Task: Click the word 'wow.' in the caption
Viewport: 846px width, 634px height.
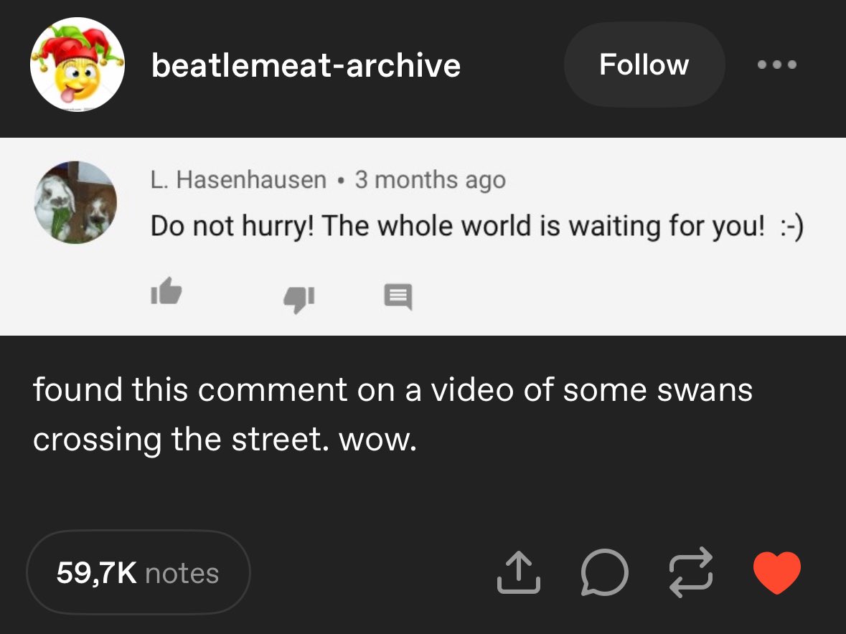Action: [x=377, y=440]
